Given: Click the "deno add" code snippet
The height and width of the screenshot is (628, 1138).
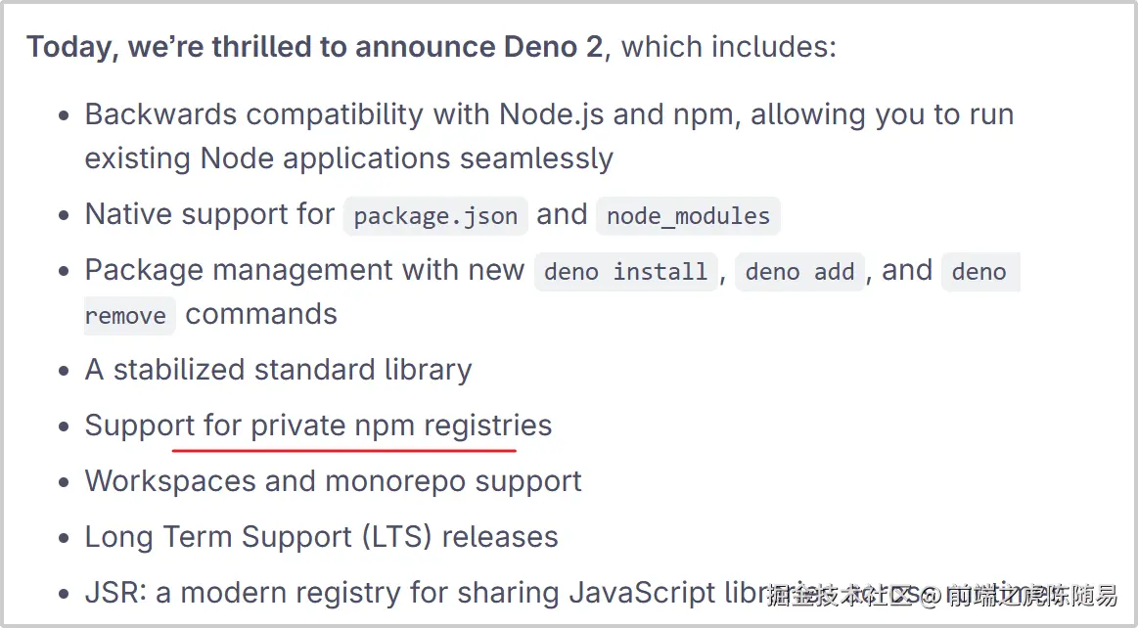Looking at the screenshot, I should coord(799,272).
